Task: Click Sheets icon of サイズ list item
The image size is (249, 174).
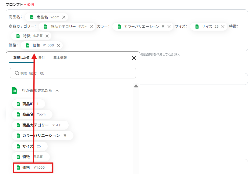Action: pyautogui.click(x=18, y=146)
